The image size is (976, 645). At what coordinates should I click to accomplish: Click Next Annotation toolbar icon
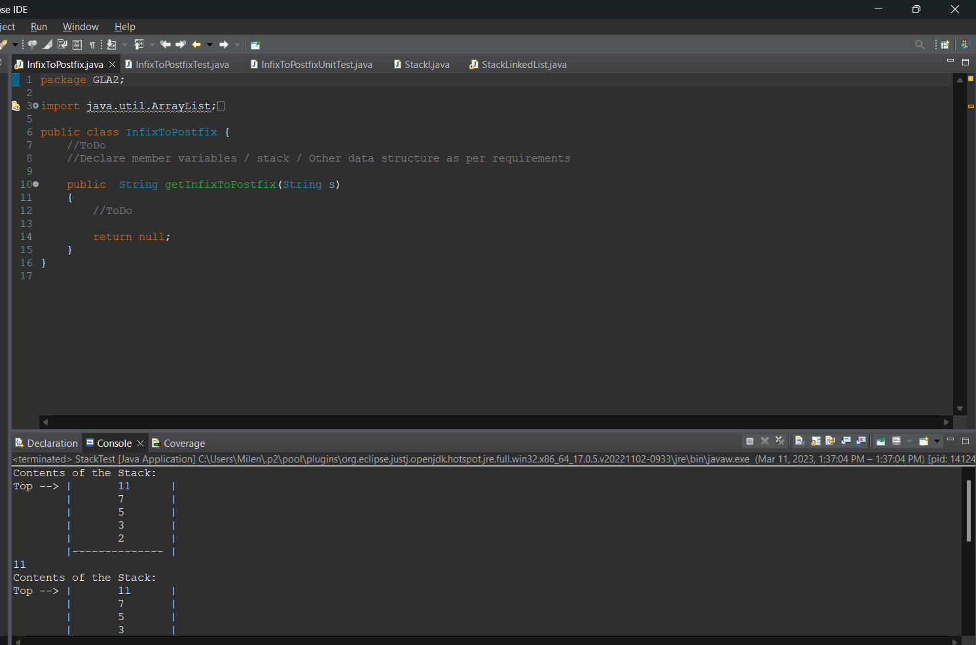[112, 44]
